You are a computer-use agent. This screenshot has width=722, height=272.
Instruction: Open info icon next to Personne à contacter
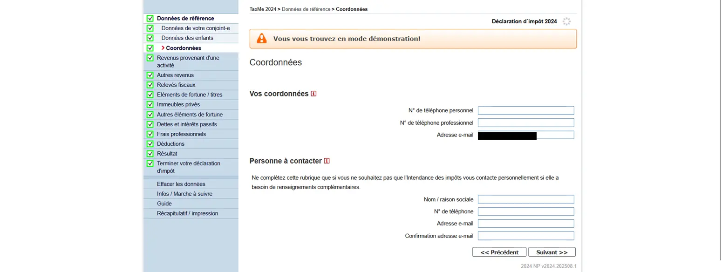click(x=327, y=161)
